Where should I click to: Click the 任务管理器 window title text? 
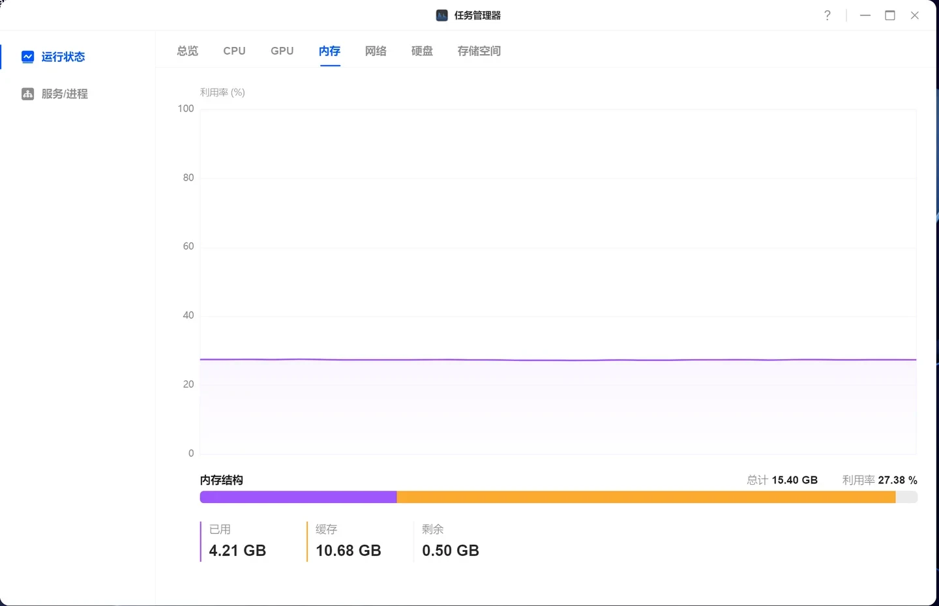478,15
